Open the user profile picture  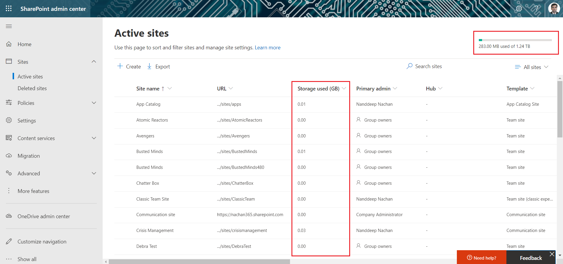point(554,9)
